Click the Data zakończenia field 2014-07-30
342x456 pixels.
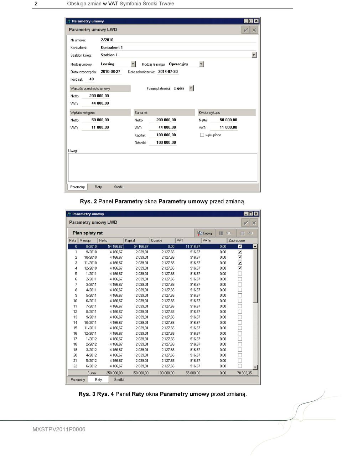click(169, 72)
